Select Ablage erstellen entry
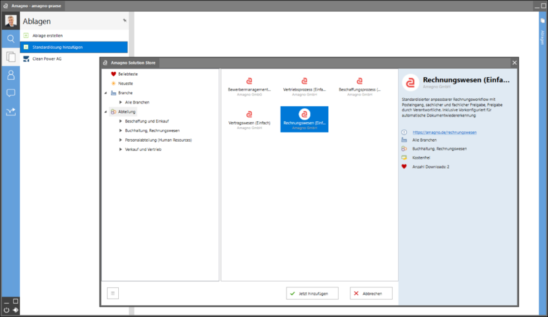Image resolution: width=548 pixels, height=317 pixels. [x=74, y=36]
